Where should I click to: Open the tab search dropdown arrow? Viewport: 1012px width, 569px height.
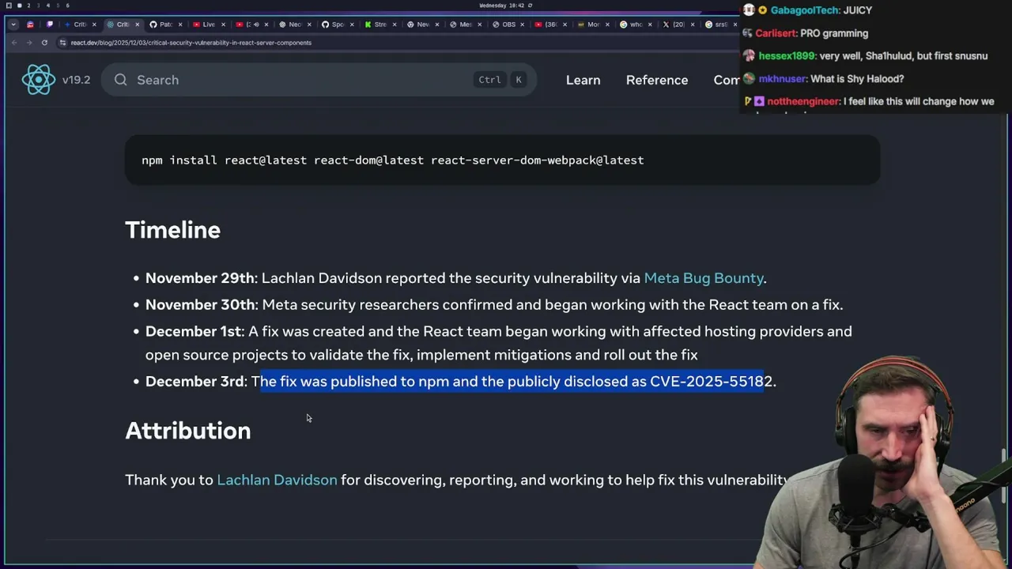(x=13, y=24)
